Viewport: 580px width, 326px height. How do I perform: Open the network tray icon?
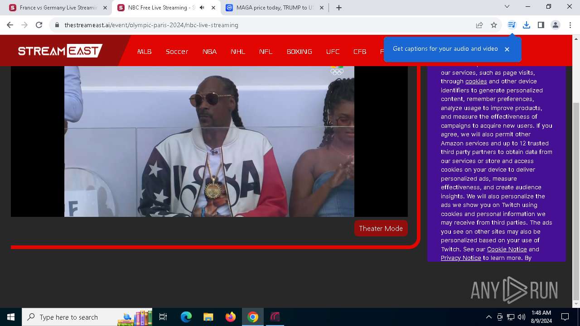(511, 317)
